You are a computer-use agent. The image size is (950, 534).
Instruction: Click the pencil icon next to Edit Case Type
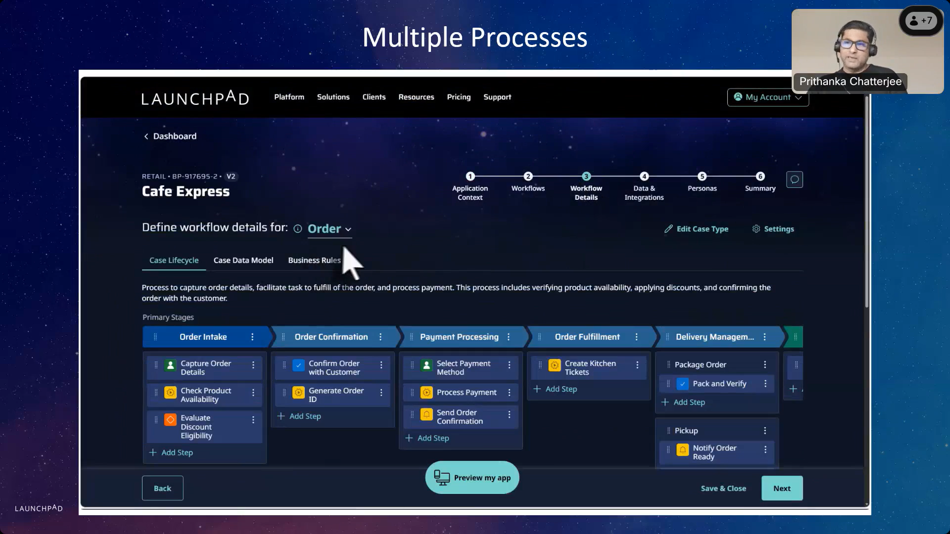click(x=668, y=228)
